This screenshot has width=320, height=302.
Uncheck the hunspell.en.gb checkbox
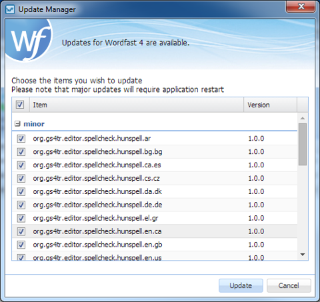coord(21,245)
